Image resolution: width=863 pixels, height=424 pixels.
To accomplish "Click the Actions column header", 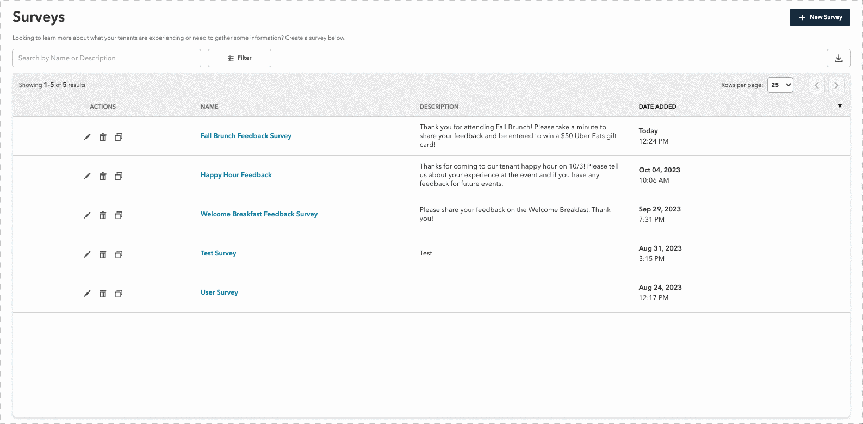I will tap(103, 107).
